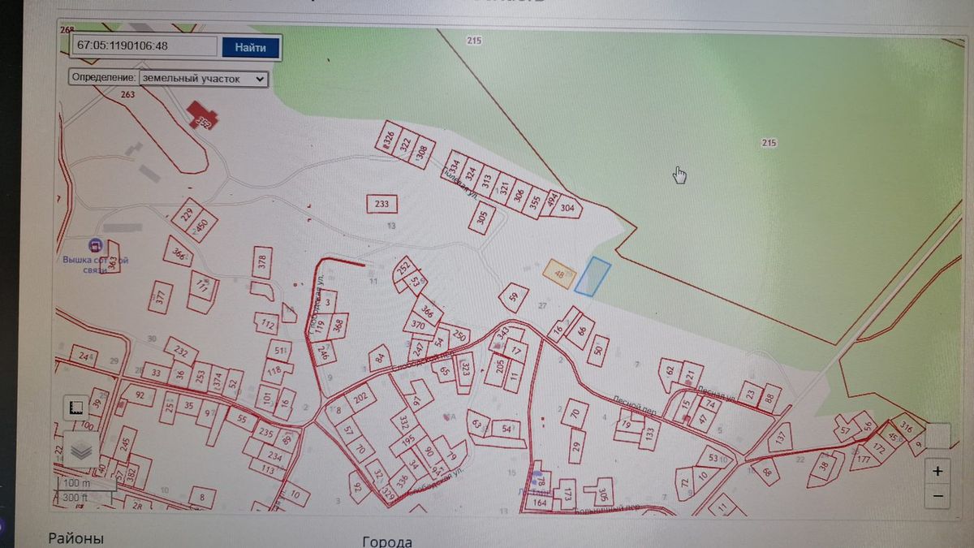
Task: Select the blue outlined parcel
Action: coord(593,276)
